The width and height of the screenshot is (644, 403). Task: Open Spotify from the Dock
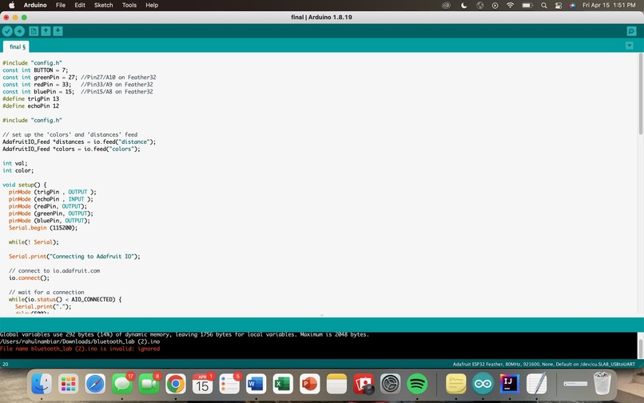click(x=417, y=384)
